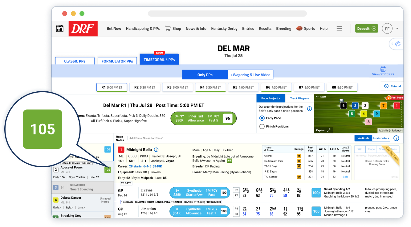Open Handicapping & PPs menu
The image size is (411, 227).
[143, 29]
